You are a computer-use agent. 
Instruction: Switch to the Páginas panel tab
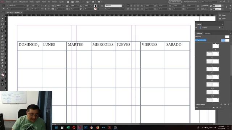click(199, 34)
